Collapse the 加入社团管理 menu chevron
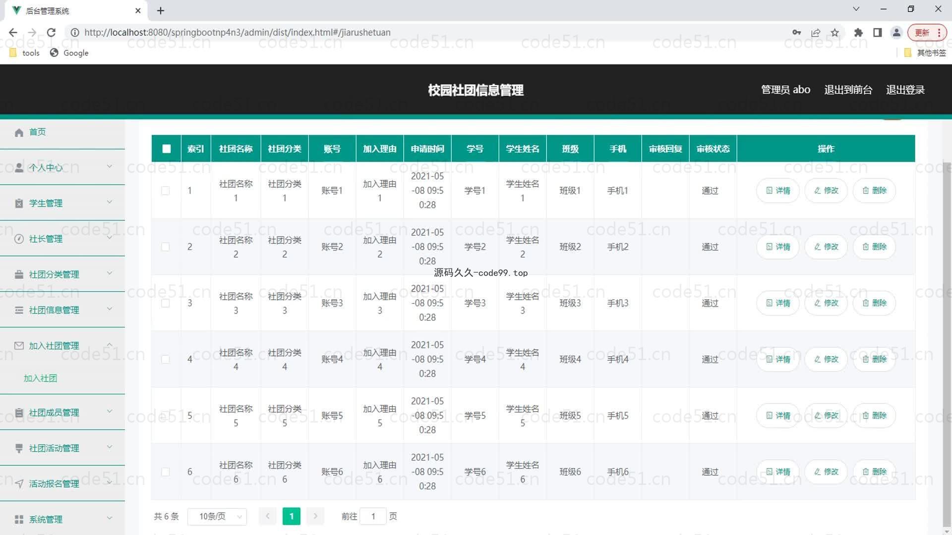 110,345
